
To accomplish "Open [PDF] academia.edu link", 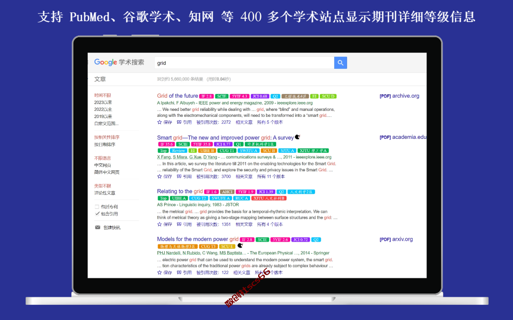I will coord(403,137).
